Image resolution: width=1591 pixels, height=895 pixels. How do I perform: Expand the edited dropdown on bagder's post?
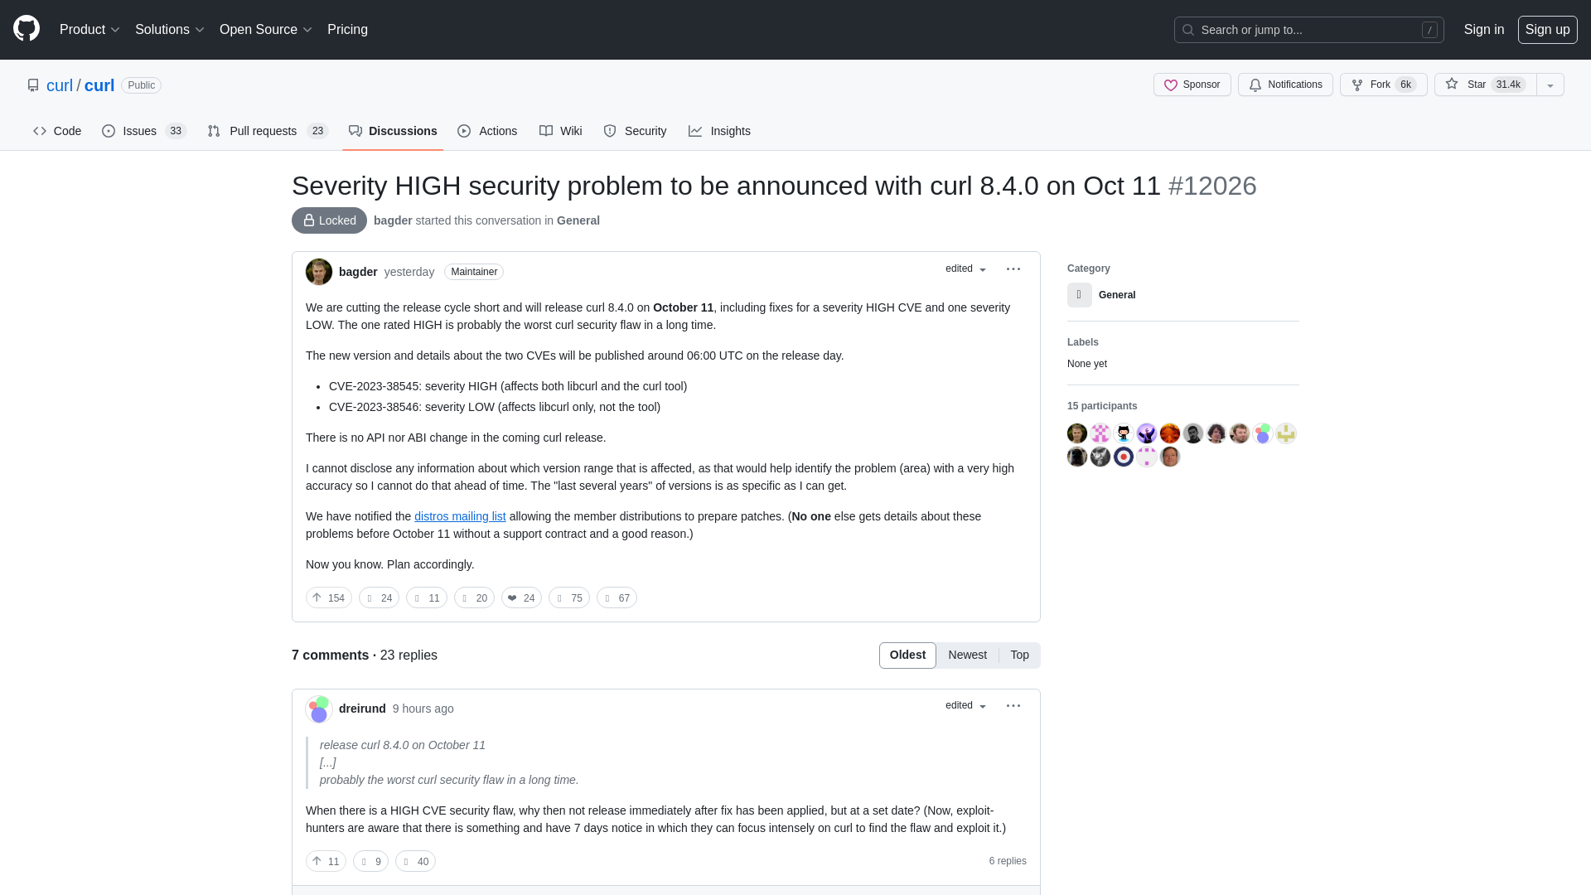click(966, 268)
